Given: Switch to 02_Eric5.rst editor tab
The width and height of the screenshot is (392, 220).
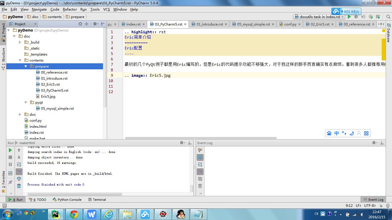Looking at the screenshot, I should click(319, 24).
